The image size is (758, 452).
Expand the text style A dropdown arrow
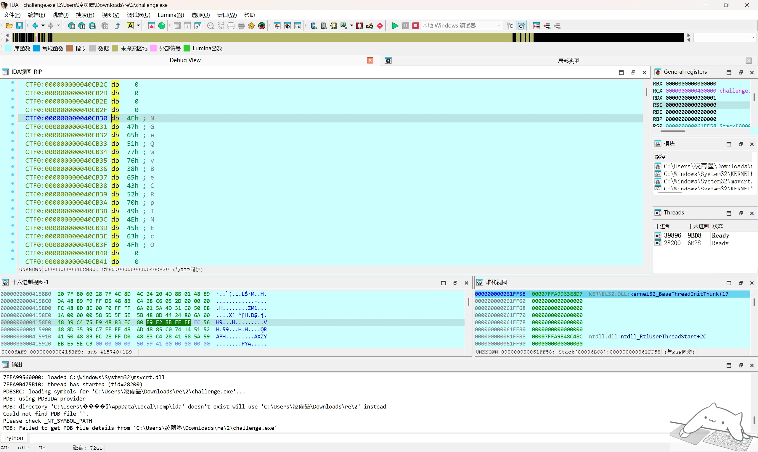(138, 26)
